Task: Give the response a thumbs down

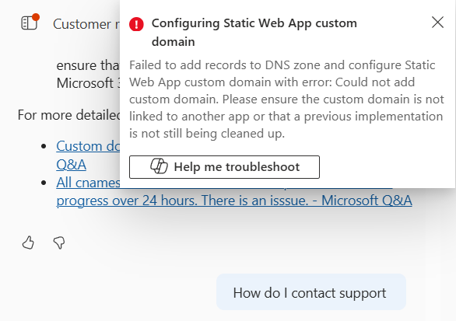Action: tap(59, 242)
